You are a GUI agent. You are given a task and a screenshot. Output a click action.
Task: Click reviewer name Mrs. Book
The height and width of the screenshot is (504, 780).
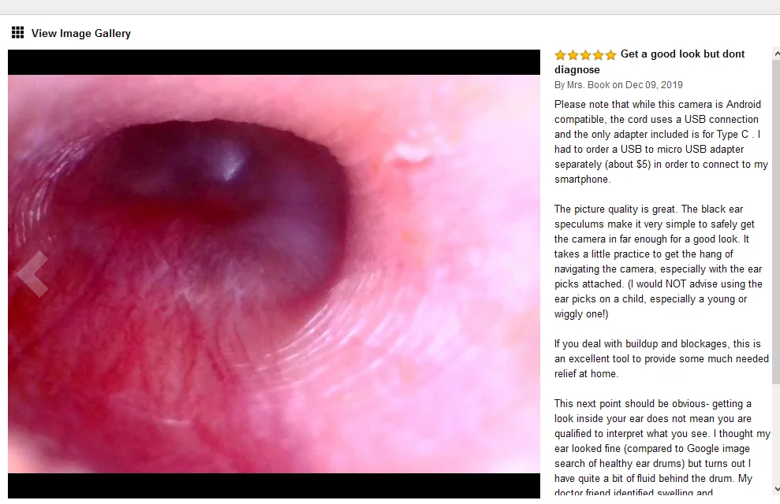[588, 85]
